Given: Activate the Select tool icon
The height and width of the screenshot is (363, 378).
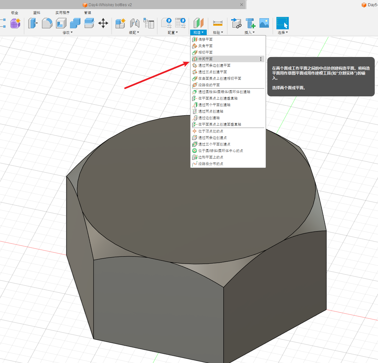Looking at the screenshot, I should pos(282,23).
